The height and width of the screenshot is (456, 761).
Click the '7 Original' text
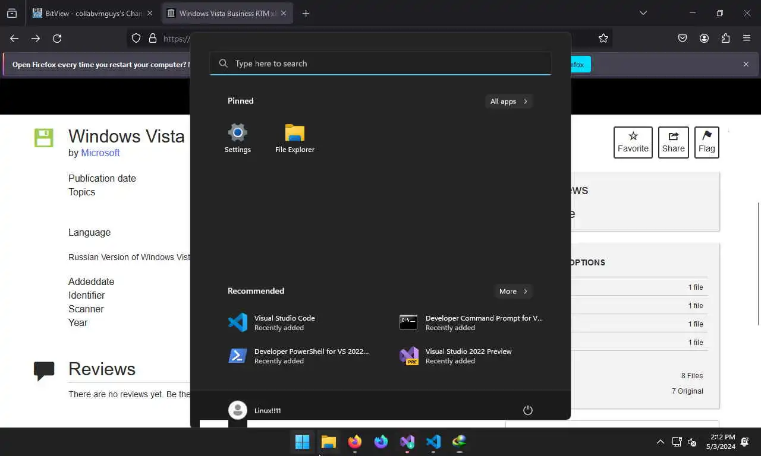click(687, 391)
